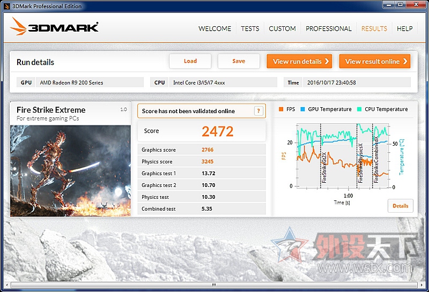429x292 pixels.
Task: Click the Time value 2016/10/17 23:40:58
Action: pos(357,83)
